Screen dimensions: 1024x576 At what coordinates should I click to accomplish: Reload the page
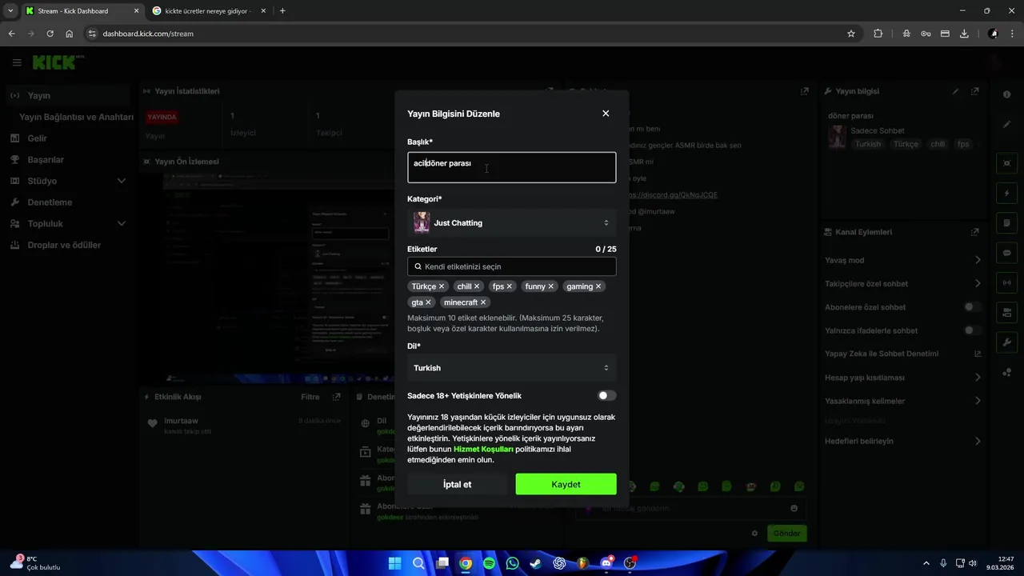(x=50, y=34)
